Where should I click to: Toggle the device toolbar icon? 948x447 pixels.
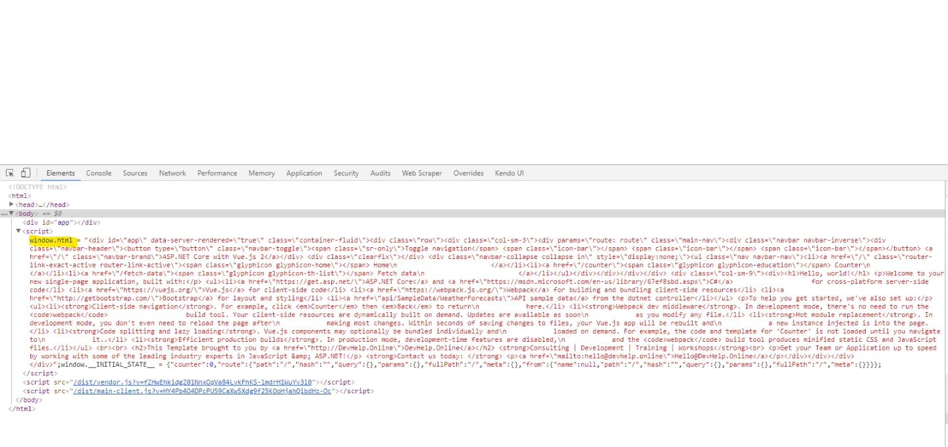[x=26, y=173]
